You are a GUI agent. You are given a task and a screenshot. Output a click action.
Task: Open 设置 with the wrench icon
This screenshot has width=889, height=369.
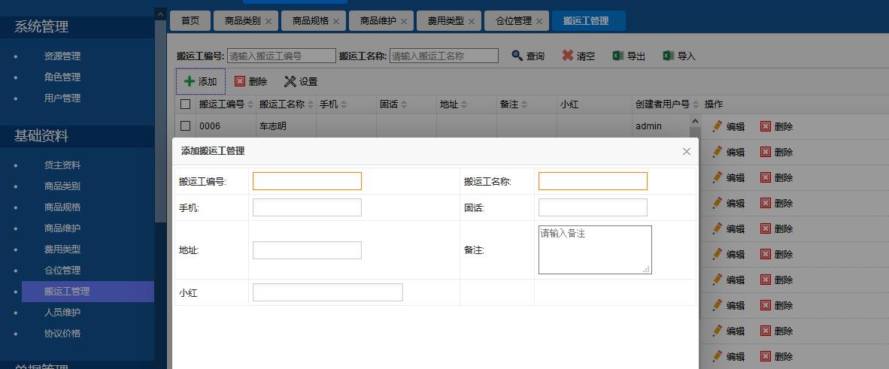300,81
